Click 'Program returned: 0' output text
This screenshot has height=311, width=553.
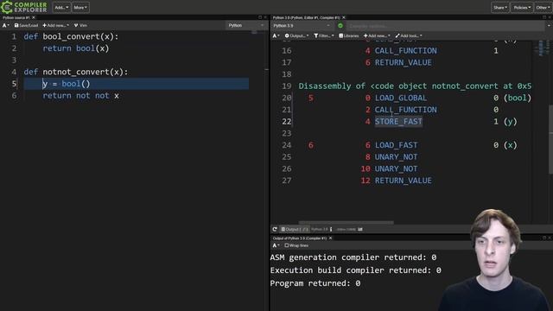click(315, 283)
